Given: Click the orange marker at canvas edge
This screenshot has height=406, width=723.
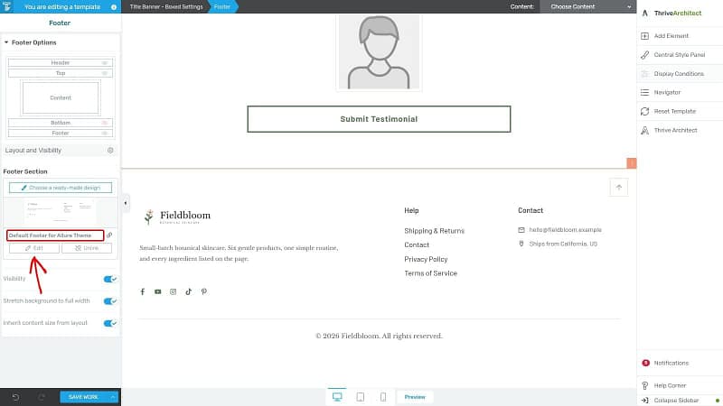Looking at the screenshot, I should pos(631,163).
